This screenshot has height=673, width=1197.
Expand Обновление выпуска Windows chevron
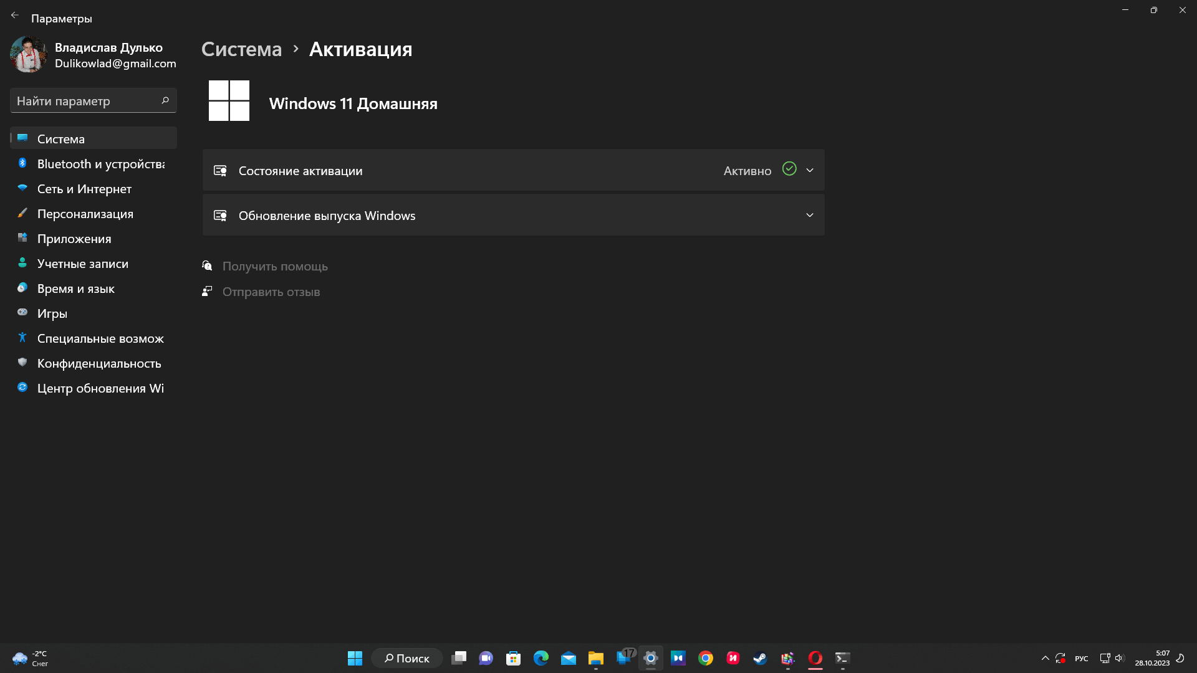coord(810,215)
